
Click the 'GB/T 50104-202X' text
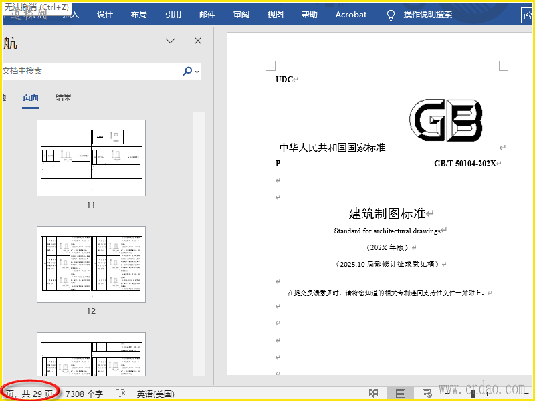[465, 163]
